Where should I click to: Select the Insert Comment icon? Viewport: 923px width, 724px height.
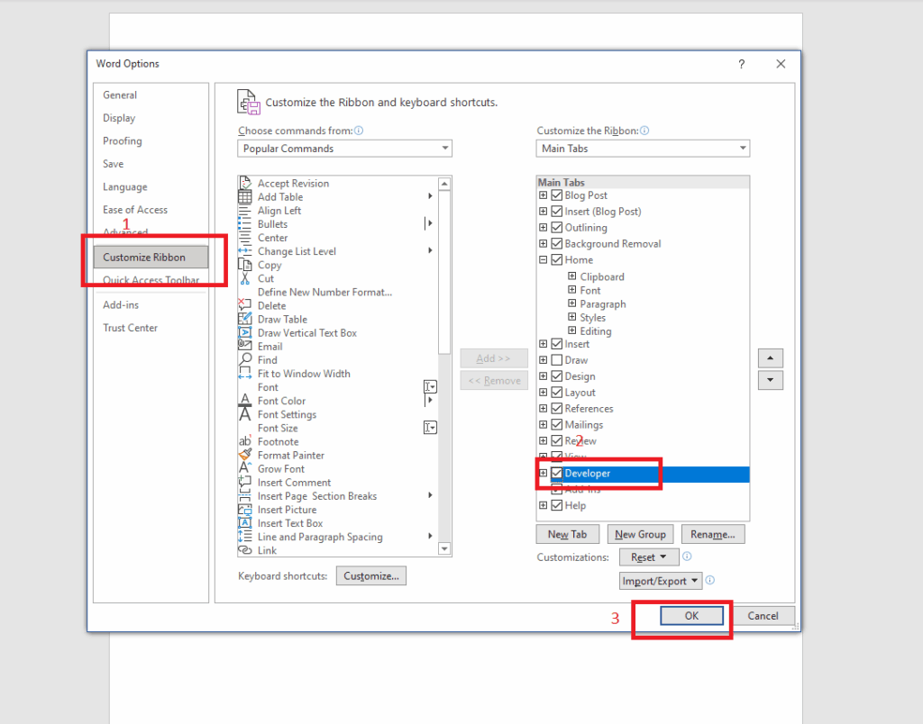click(245, 482)
